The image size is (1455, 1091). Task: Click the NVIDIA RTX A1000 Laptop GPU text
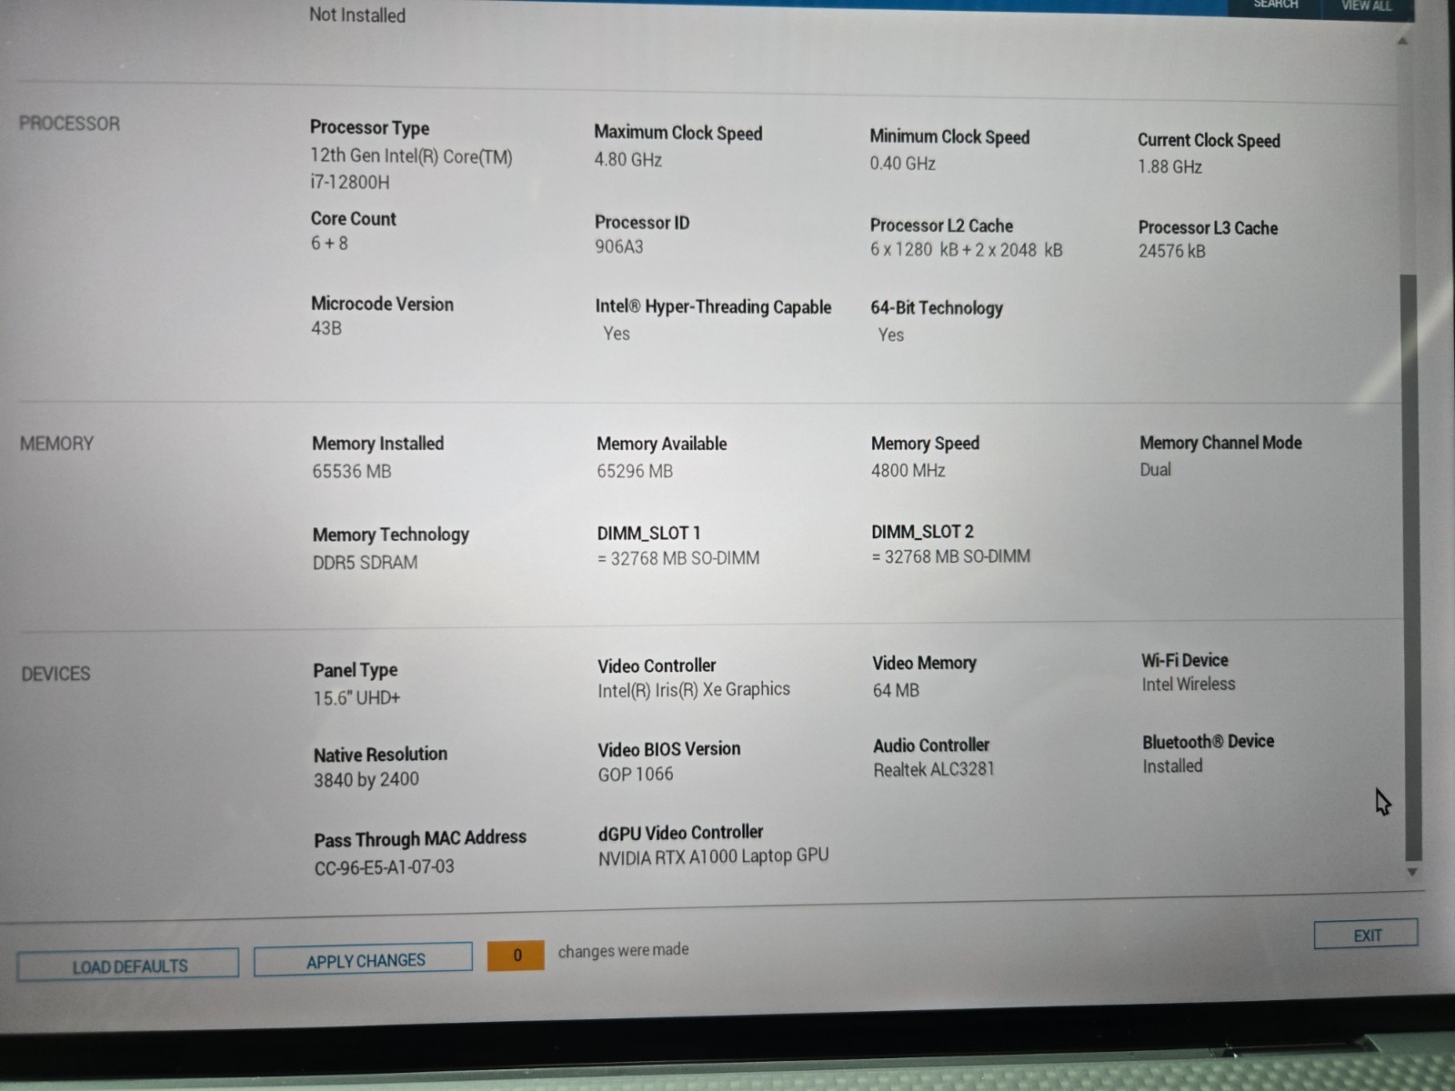pos(714,856)
